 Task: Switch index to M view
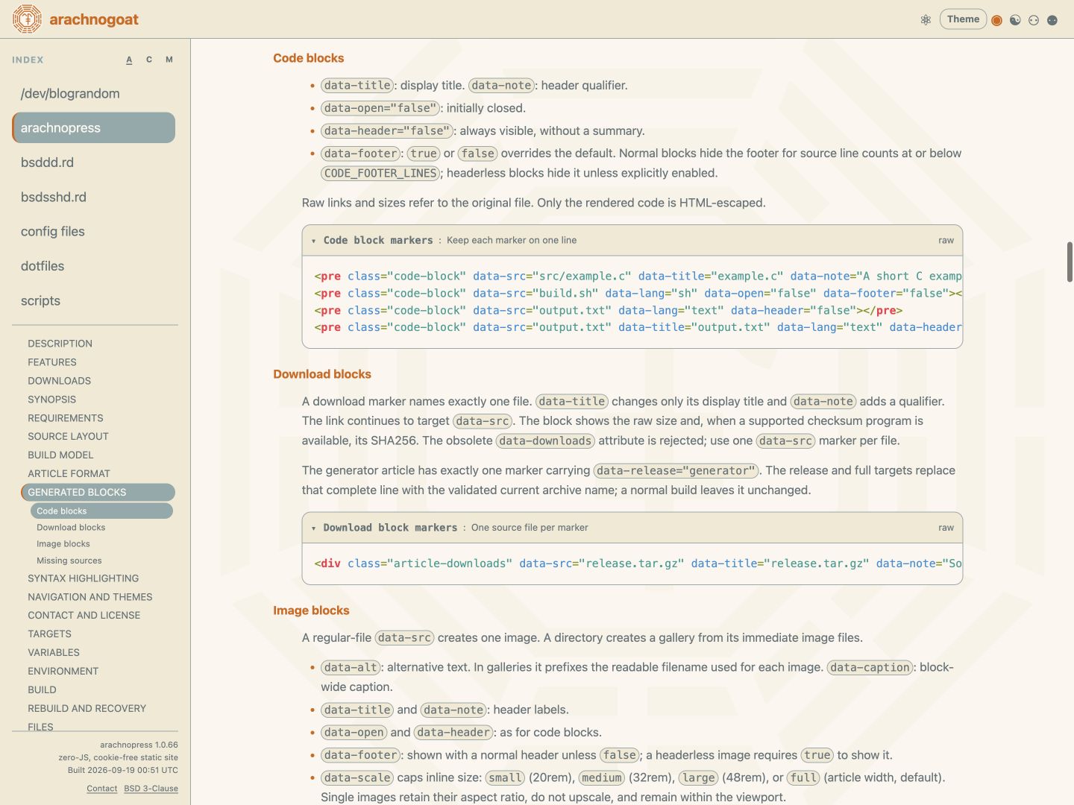(x=169, y=60)
